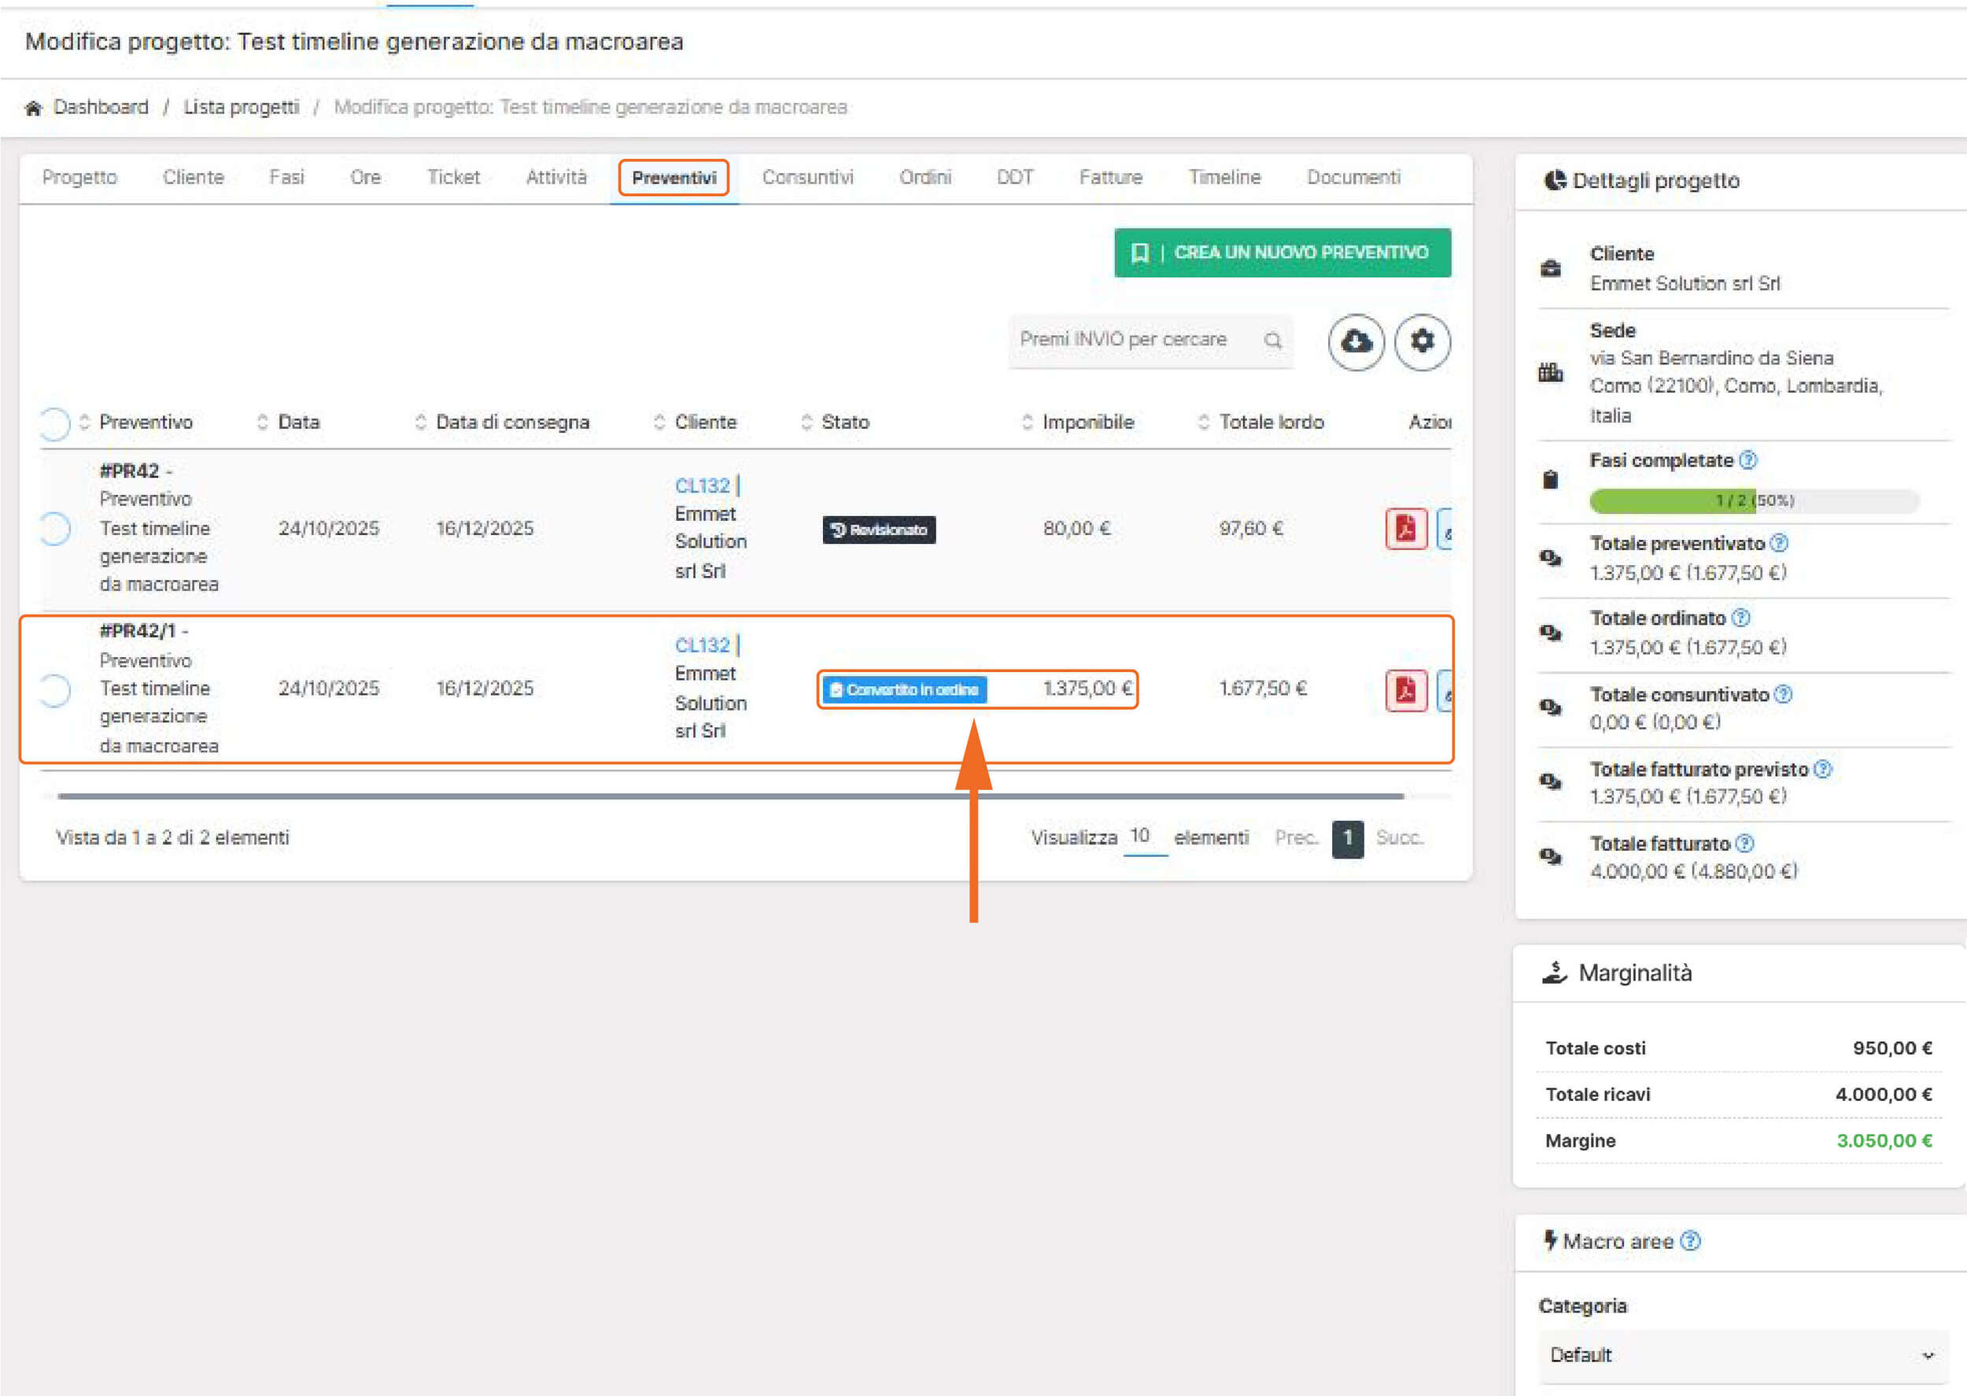
Task: Click help icon next to Totale fatturato
Action: point(1744,844)
